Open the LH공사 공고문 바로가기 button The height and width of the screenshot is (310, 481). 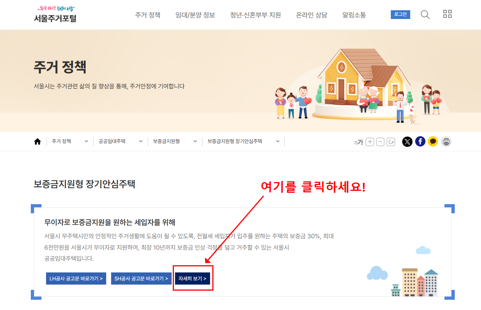click(x=76, y=278)
